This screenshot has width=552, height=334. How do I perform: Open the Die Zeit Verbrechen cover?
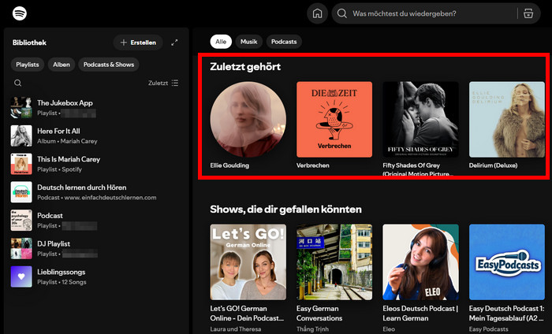click(x=334, y=120)
